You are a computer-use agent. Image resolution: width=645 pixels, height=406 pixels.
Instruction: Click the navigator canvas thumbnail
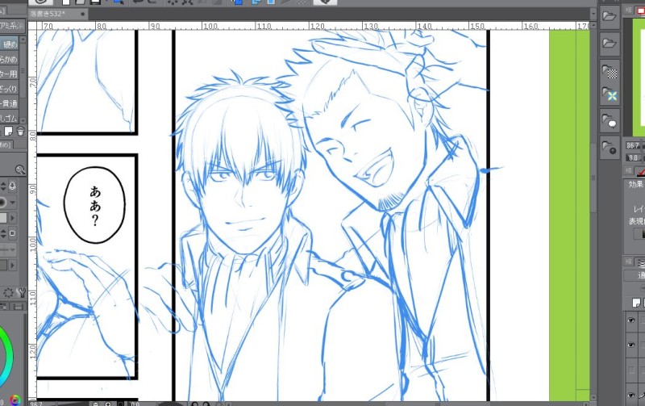pyautogui.click(x=639, y=76)
